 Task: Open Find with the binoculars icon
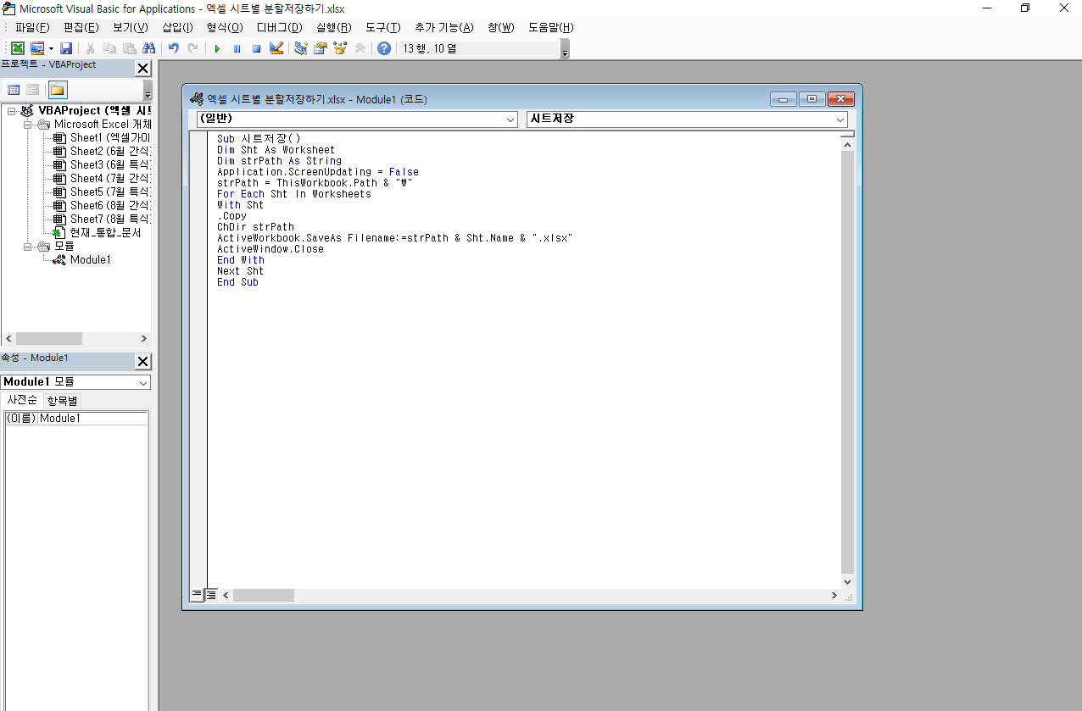[148, 48]
